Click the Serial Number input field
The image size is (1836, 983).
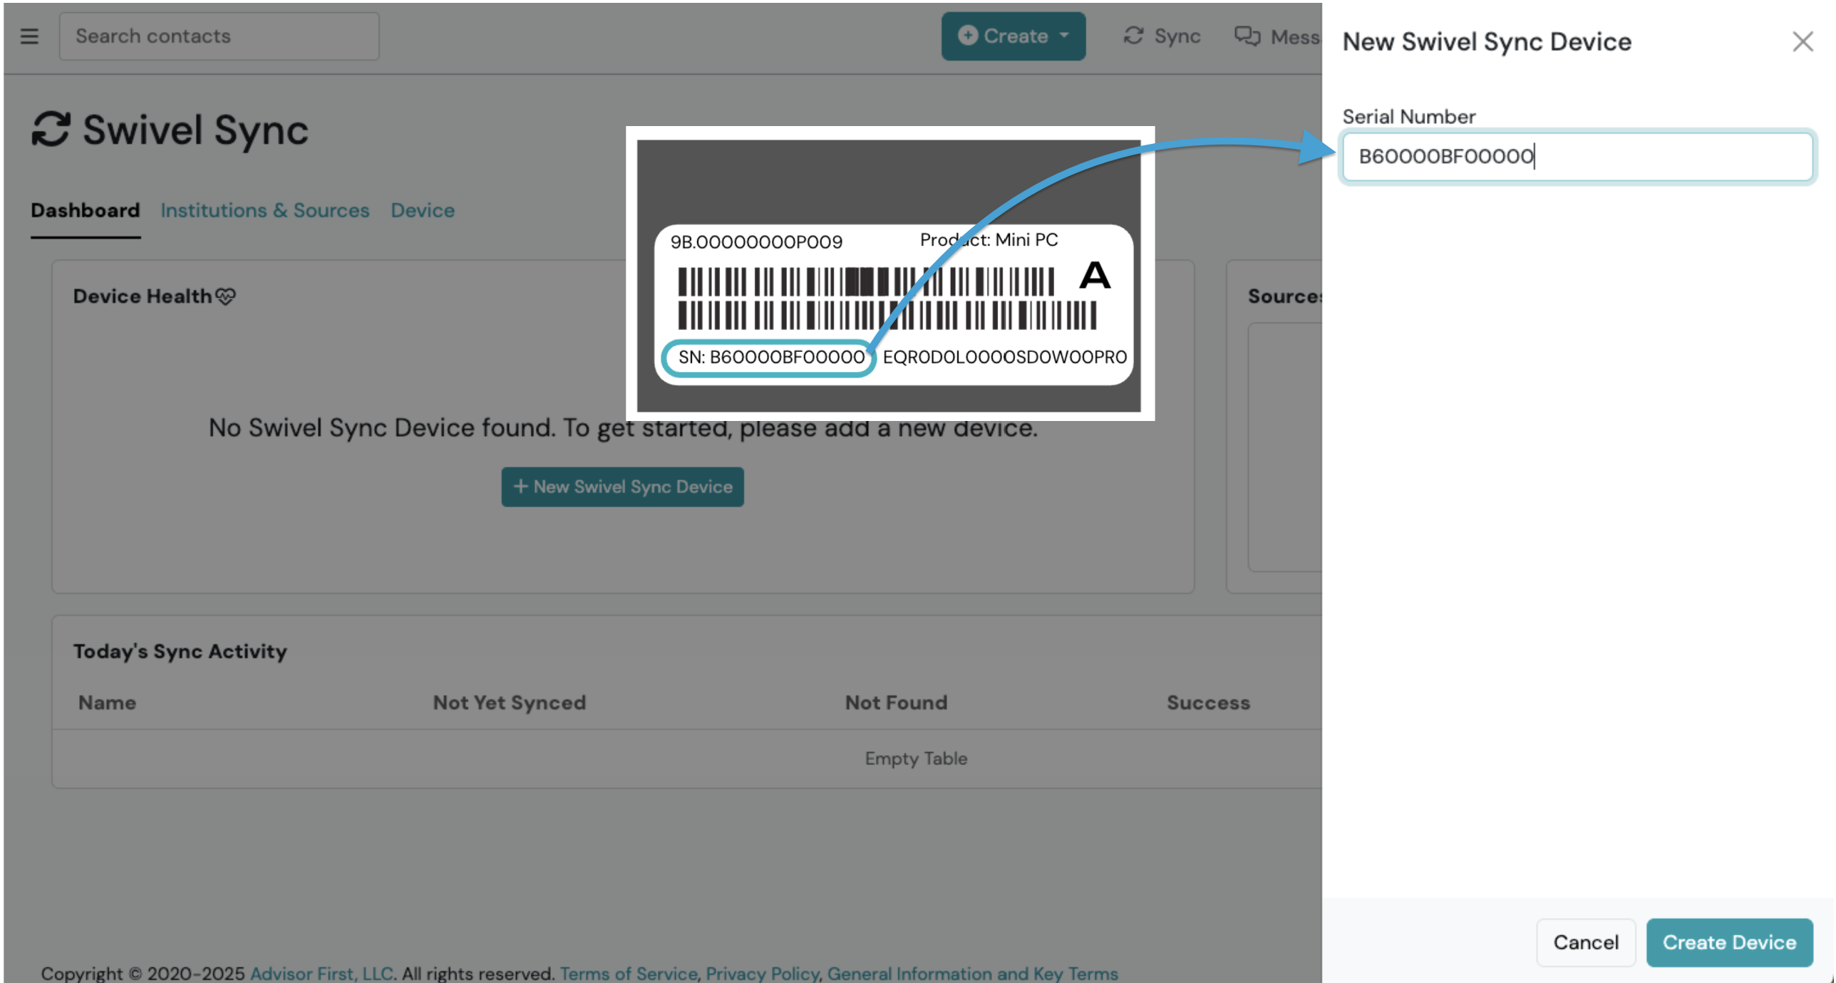coord(1577,156)
